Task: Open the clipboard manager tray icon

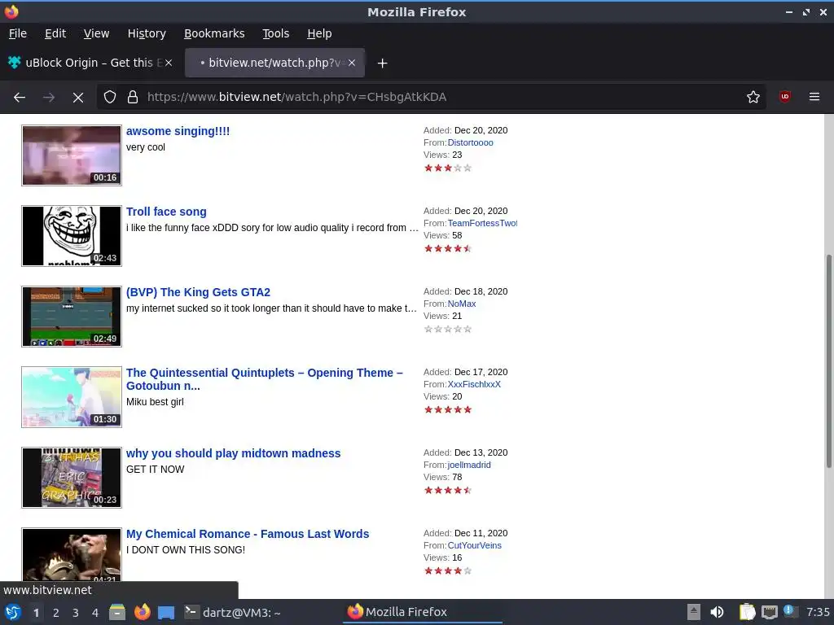Action: [x=748, y=612]
